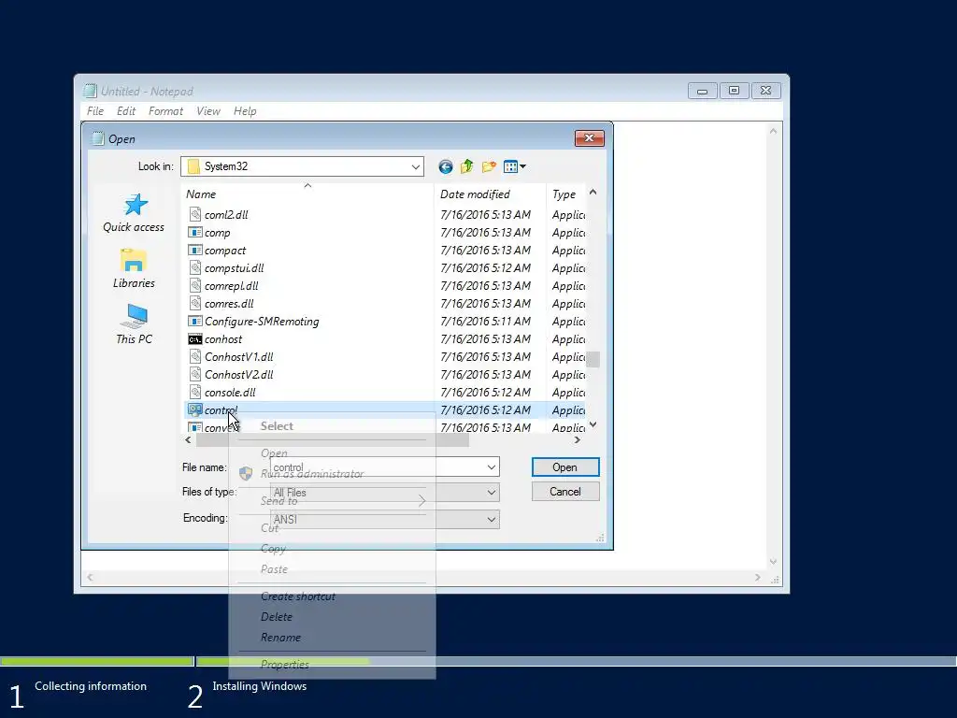The width and height of the screenshot is (957, 718).
Task: Click file list scroll down arrow
Action: pos(593,424)
